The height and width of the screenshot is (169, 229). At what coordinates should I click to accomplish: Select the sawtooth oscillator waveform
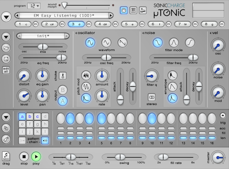(123, 42)
